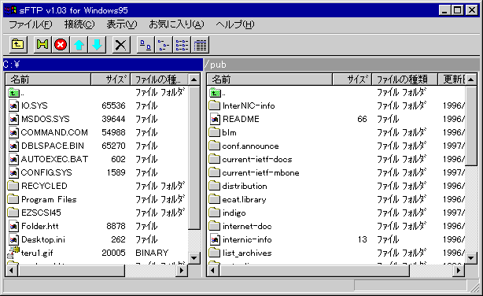Click the parent folder toolbar icon

18,45
